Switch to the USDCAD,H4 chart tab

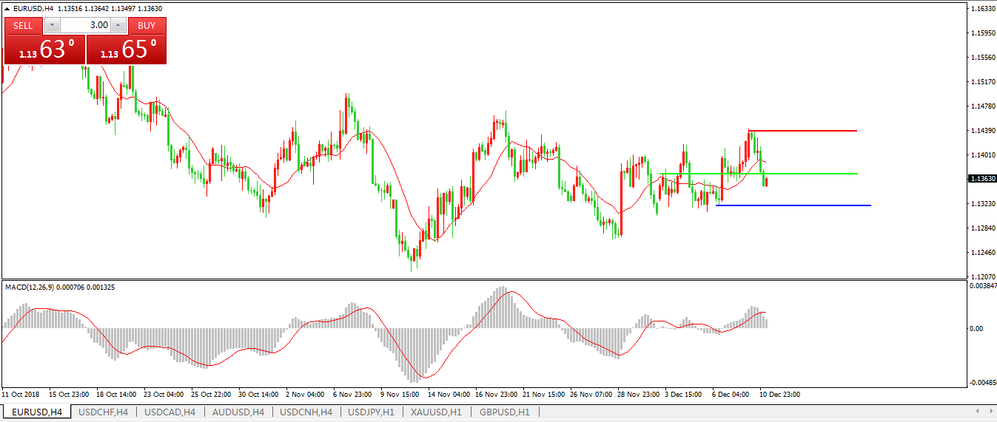tap(169, 412)
